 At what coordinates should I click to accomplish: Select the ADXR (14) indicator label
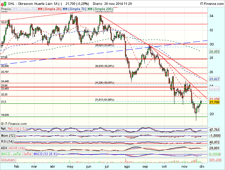[17, 148]
